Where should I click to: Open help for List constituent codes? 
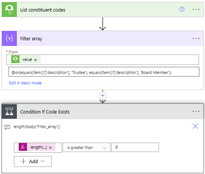point(182,9)
